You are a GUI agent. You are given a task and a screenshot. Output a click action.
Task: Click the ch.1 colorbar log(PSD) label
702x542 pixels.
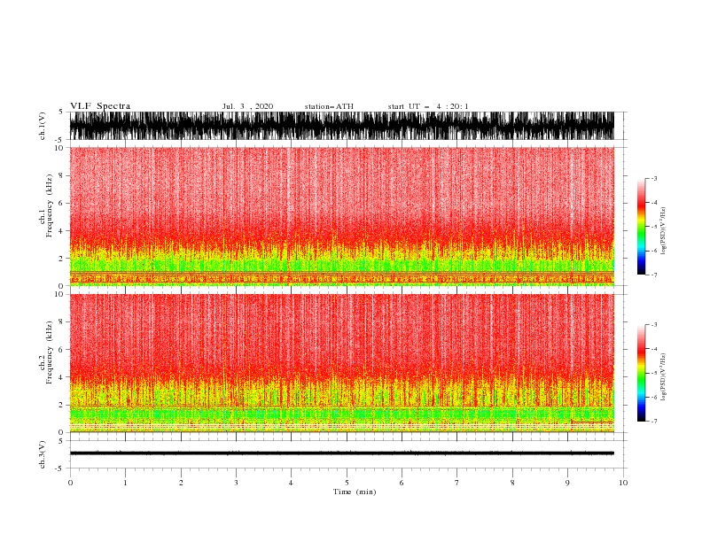click(x=664, y=231)
